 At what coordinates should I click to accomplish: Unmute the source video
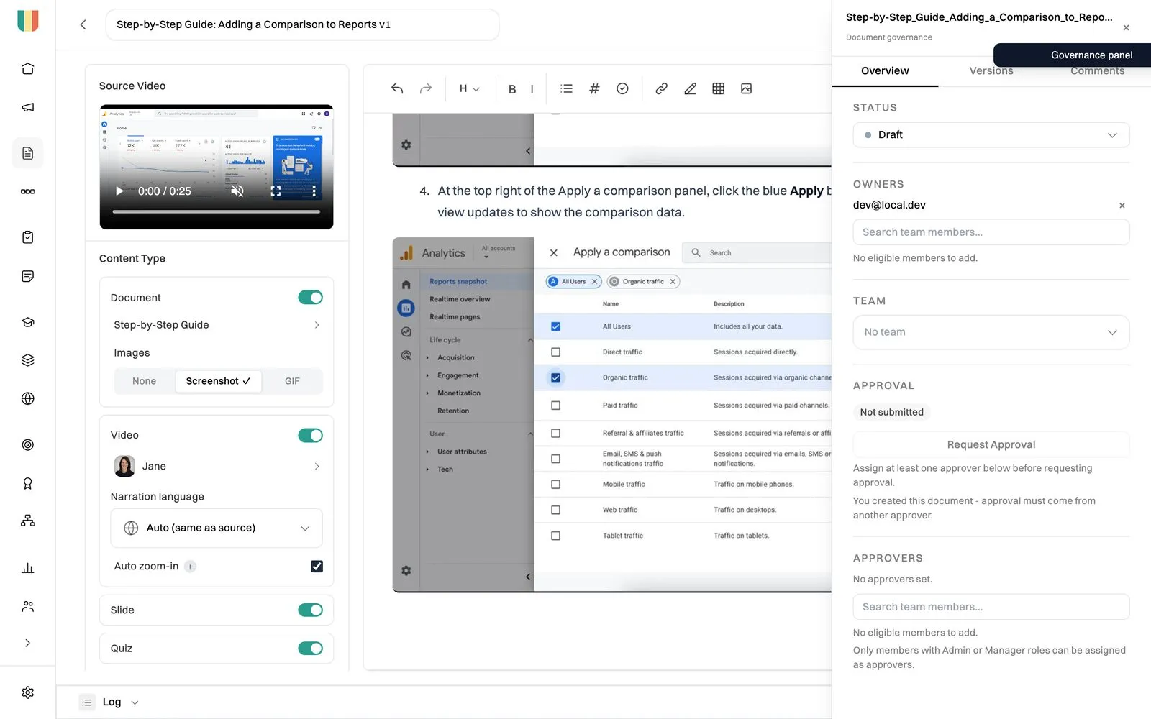click(x=237, y=191)
